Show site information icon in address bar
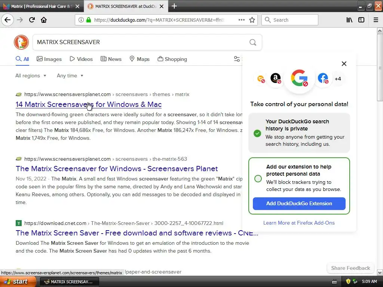 [81, 20]
